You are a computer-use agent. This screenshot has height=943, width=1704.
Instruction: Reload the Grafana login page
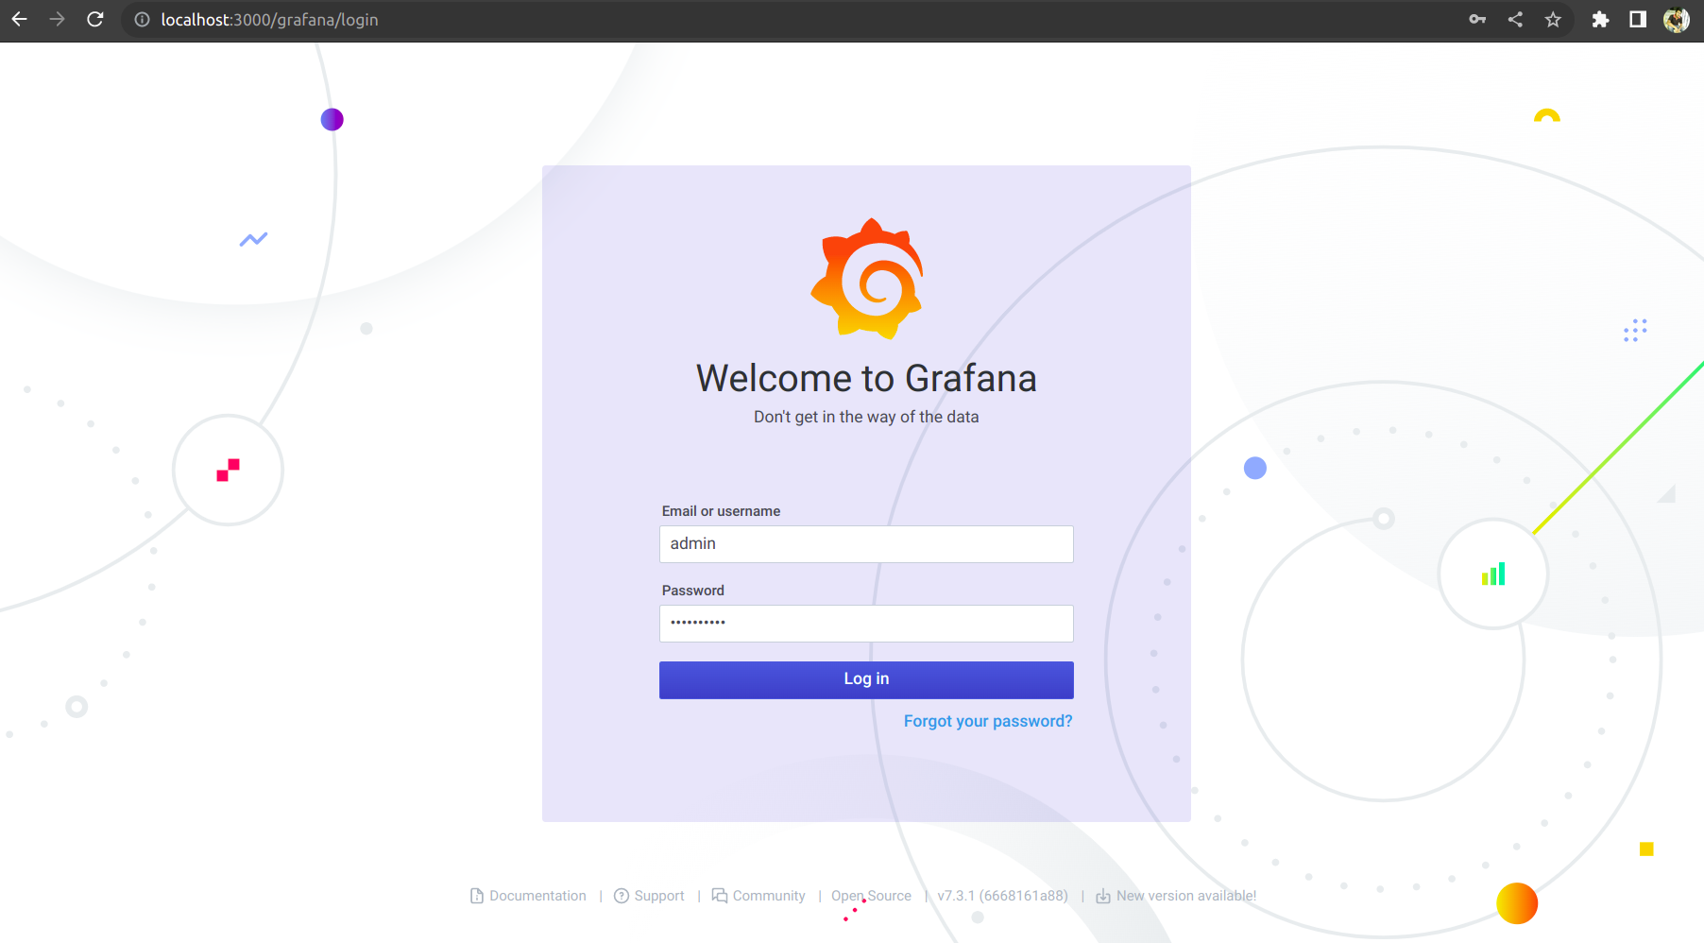point(94,19)
